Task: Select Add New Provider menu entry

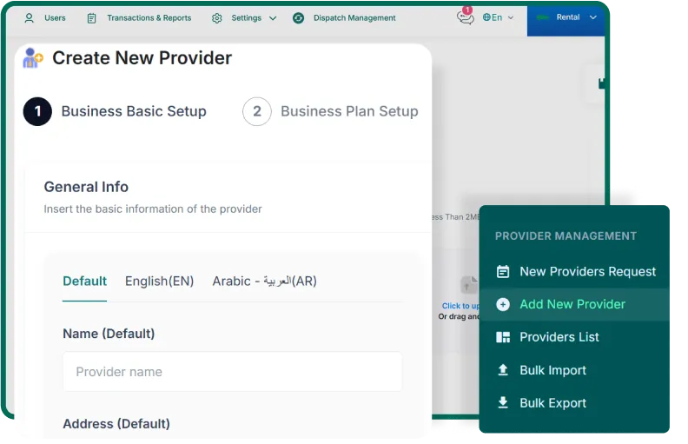Action: (x=575, y=304)
